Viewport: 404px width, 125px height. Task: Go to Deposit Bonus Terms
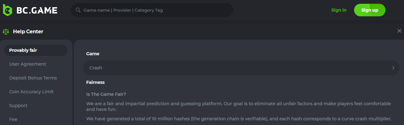[33, 78]
